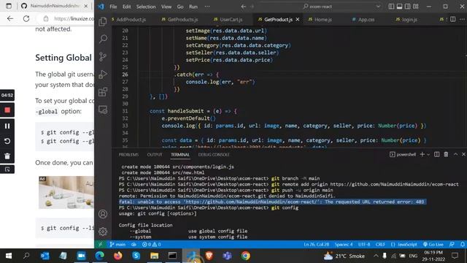Open the PROBLEMS panel tab
Image resolution: width=467 pixels, height=263 pixels.
128,154
